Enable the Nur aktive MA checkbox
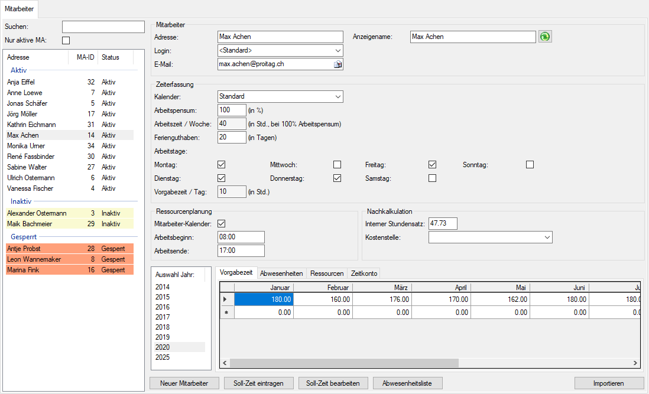649x394 pixels. [66, 40]
